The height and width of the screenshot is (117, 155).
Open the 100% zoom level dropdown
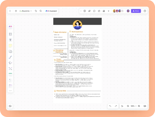(134, 106)
